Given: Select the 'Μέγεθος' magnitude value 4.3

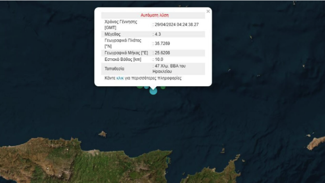Looking at the screenshot, I should pos(158,34).
